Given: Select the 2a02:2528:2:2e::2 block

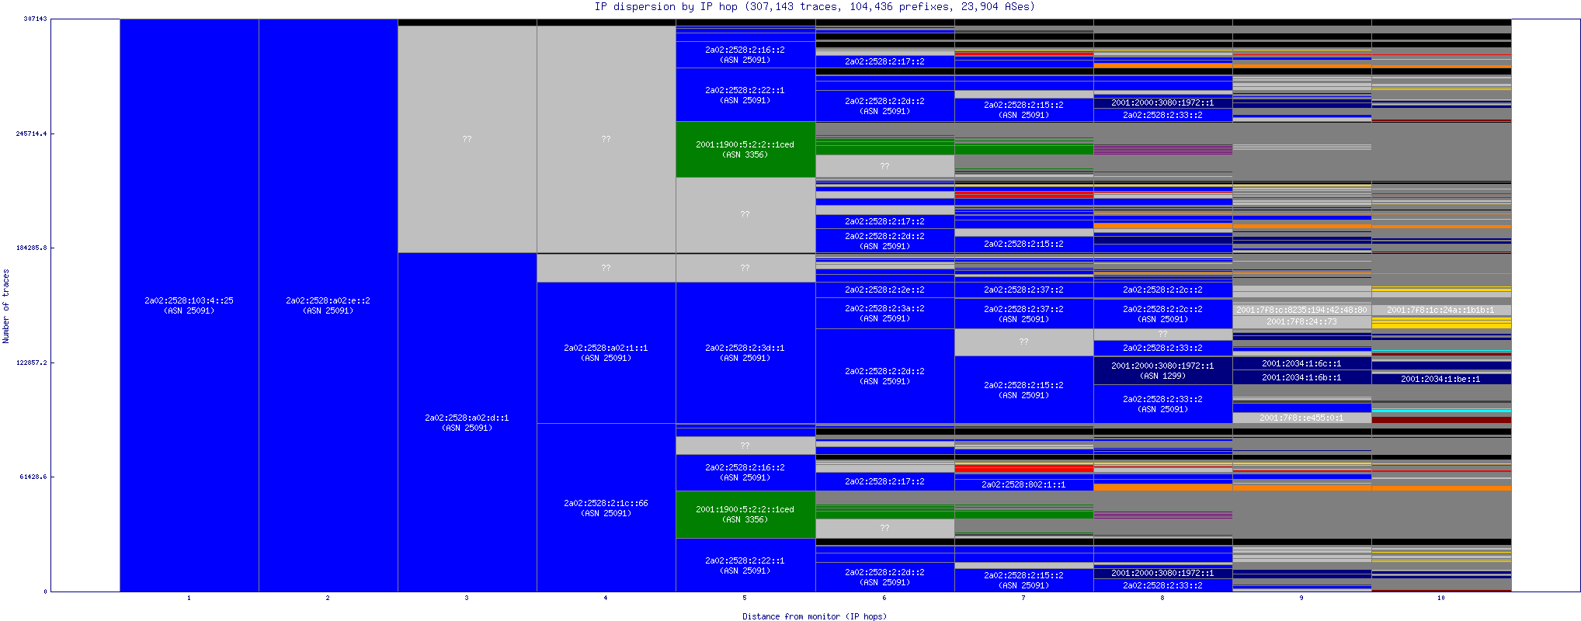Looking at the screenshot, I should (884, 290).
